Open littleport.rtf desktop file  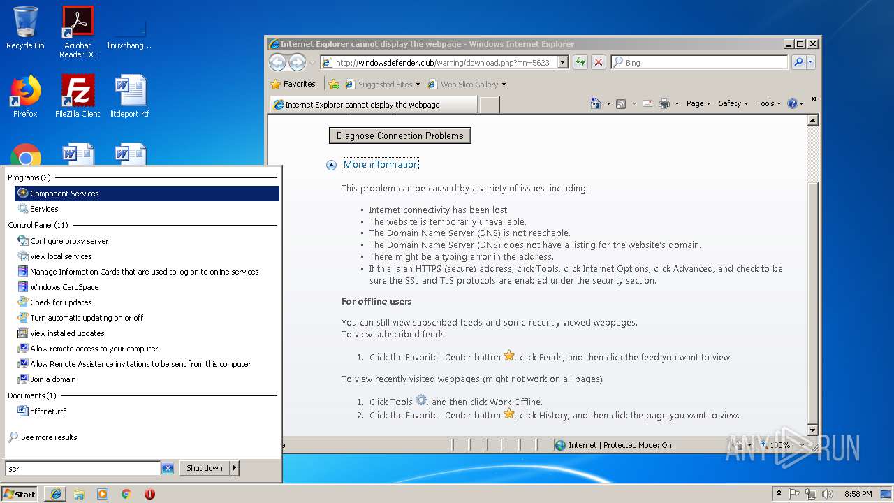[130, 96]
